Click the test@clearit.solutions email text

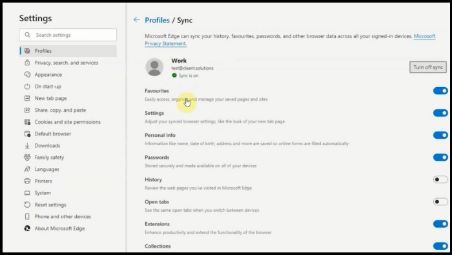[x=192, y=68]
